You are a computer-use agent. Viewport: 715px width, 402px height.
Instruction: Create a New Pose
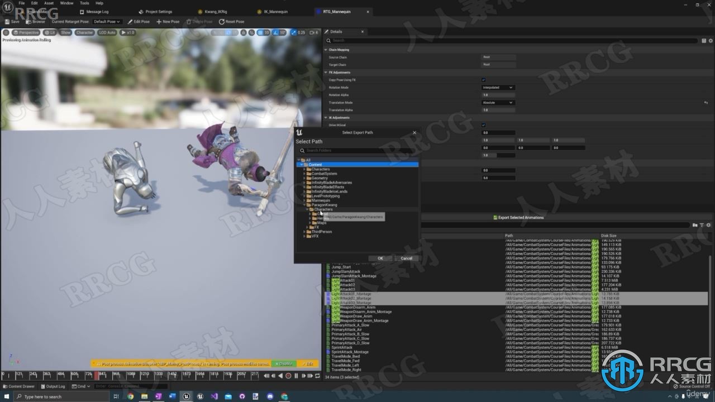(x=168, y=21)
